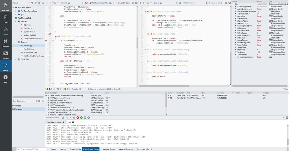Screen dimensions: 289x151
Task: Click the green re-run button in Application Output
Action: (81, 118)
